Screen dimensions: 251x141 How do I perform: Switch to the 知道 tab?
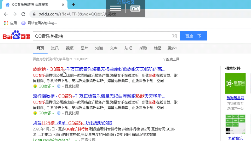(x=99, y=48)
